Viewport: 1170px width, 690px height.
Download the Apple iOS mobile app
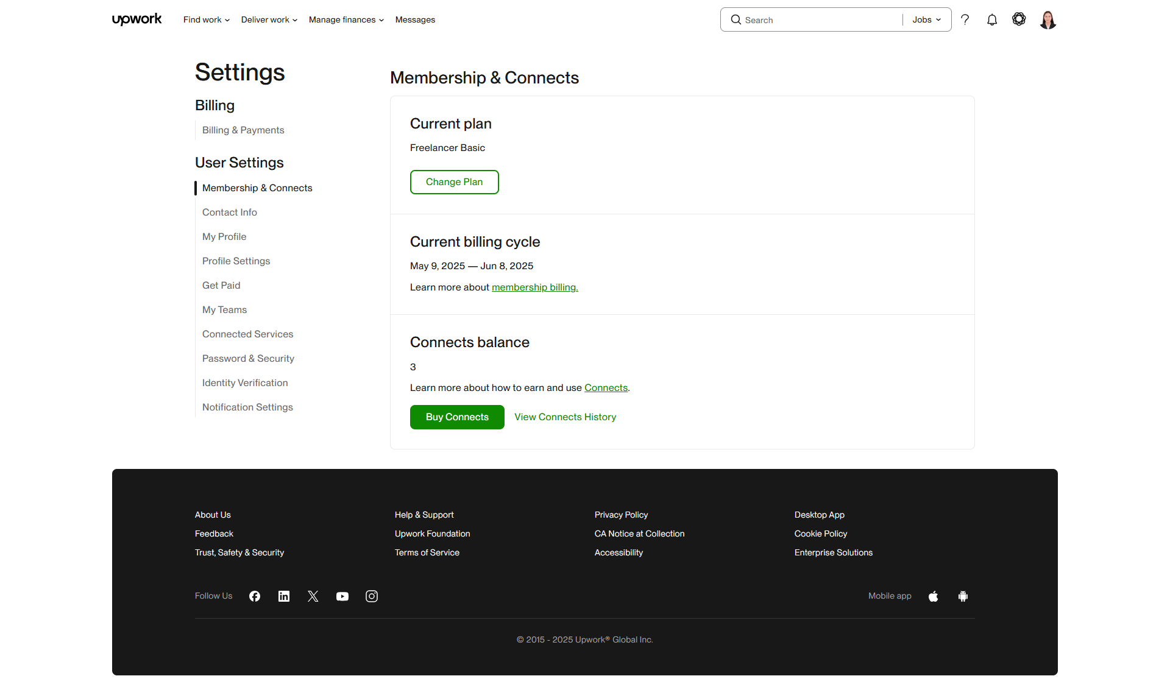tap(934, 596)
